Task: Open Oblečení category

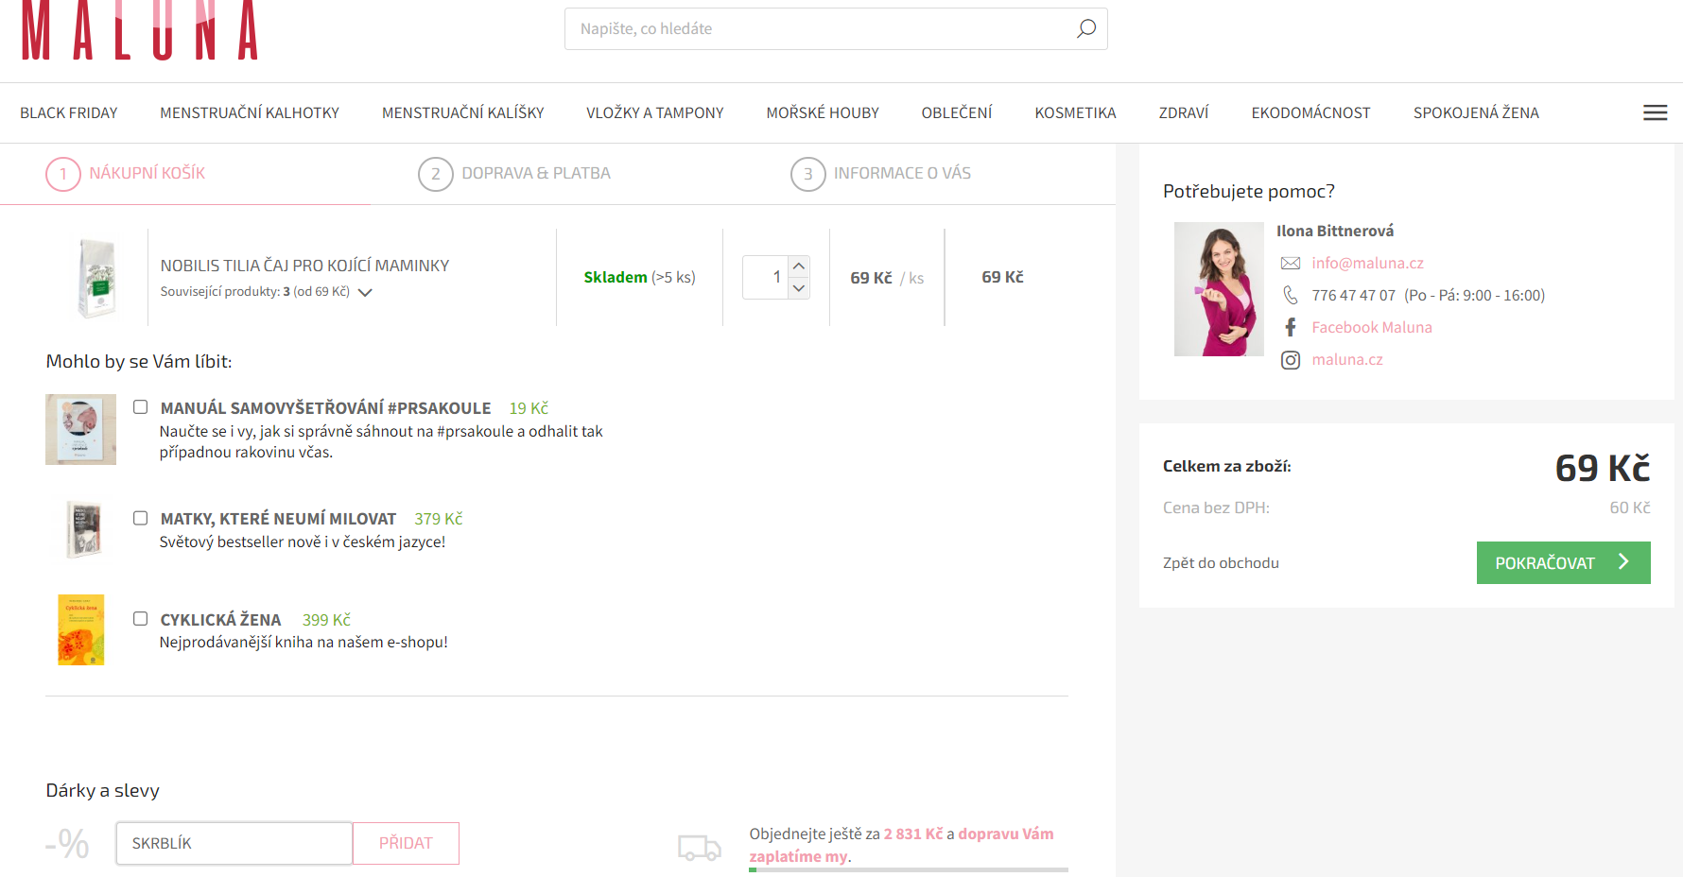Action: (957, 112)
